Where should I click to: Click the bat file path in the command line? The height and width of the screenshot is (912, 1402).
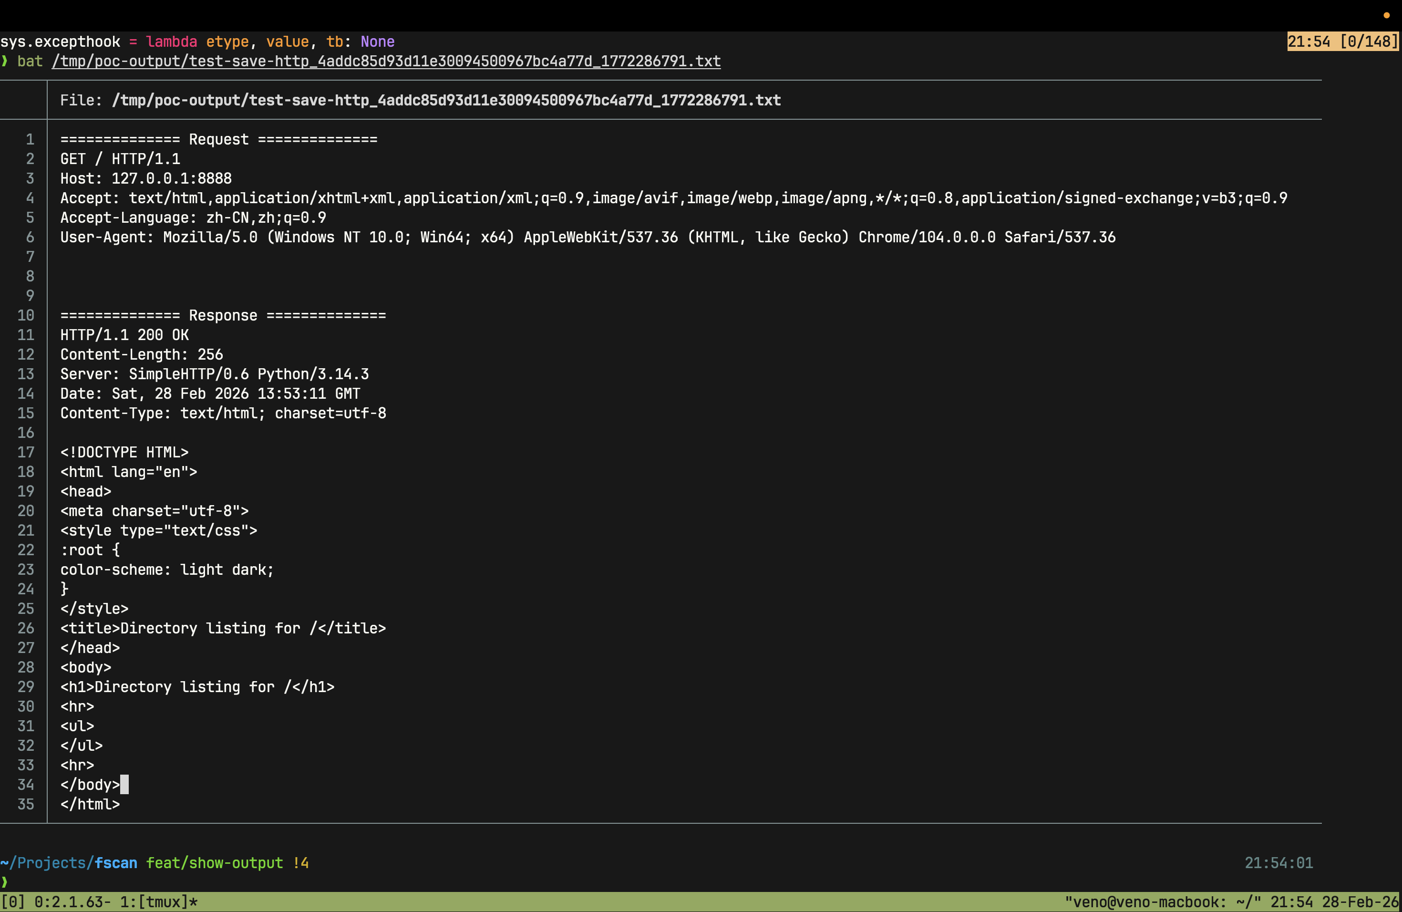(386, 61)
